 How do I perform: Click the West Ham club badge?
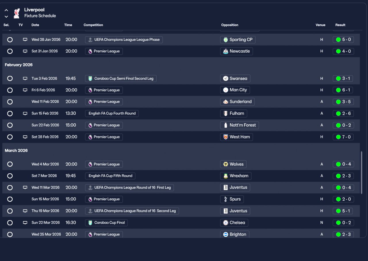(x=226, y=137)
